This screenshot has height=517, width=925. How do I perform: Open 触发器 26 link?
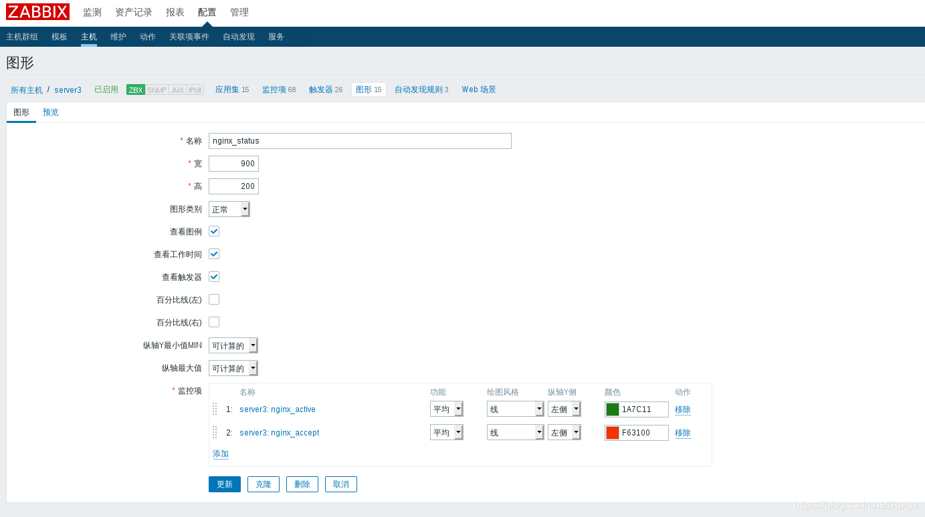pos(326,90)
